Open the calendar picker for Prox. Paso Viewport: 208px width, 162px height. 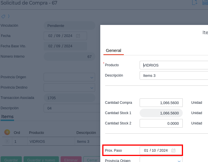click(x=173, y=151)
